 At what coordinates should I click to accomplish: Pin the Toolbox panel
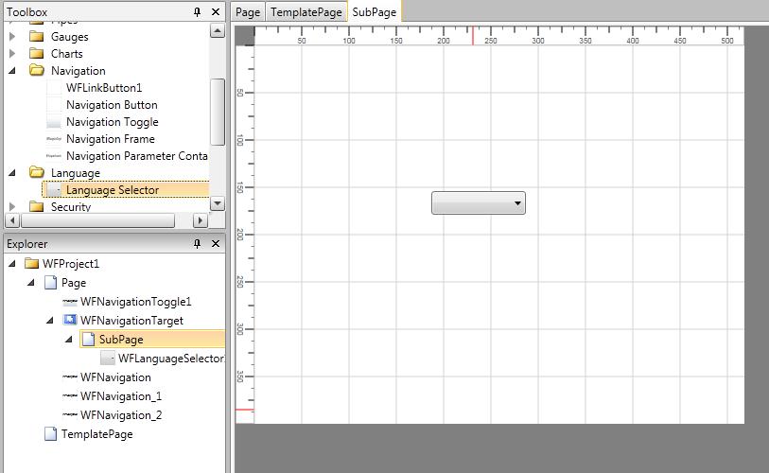tap(198, 12)
